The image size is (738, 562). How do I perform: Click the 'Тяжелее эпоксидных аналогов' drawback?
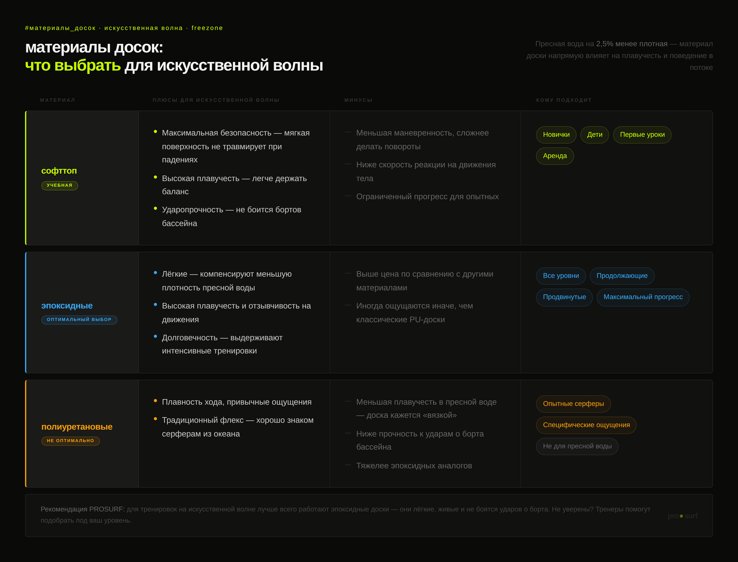(414, 465)
